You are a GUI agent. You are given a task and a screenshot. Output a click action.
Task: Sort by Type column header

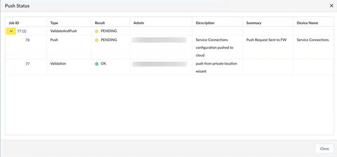(x=55, y=23)
